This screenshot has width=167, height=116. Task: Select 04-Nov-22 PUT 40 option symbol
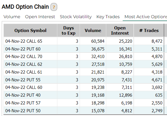(x=23, y=95)
